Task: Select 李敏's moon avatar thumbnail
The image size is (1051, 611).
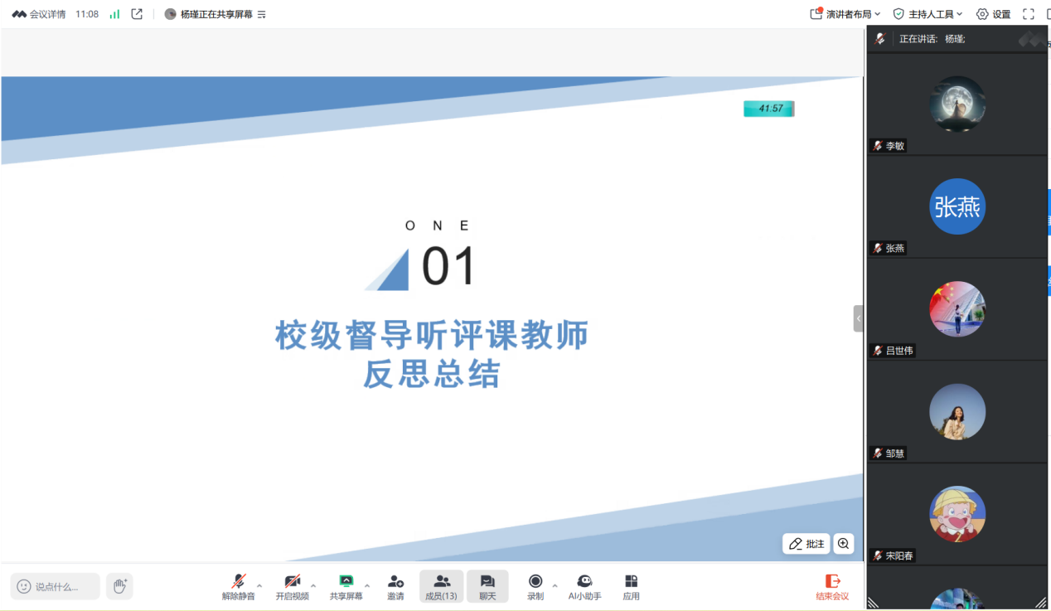Action: pyautogui.click(x=957, y=104)
